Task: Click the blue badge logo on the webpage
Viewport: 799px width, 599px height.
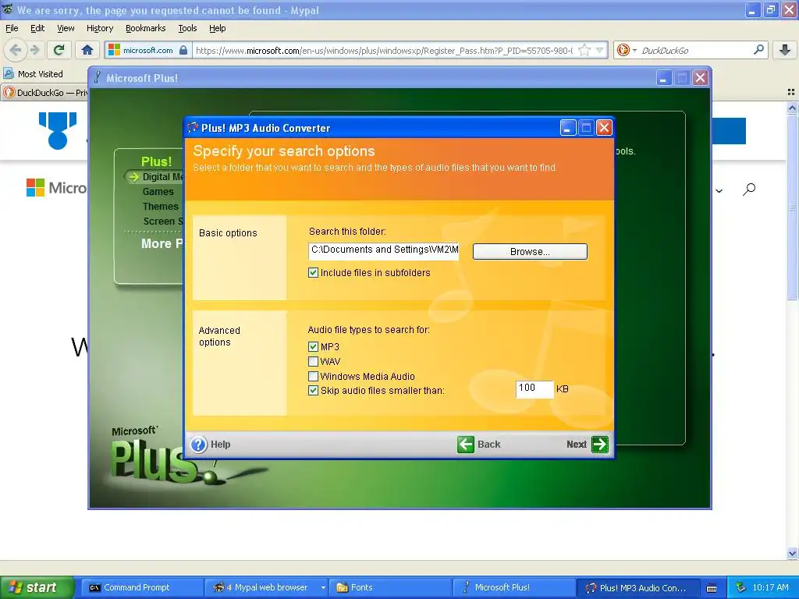Action: pos(58,131)
